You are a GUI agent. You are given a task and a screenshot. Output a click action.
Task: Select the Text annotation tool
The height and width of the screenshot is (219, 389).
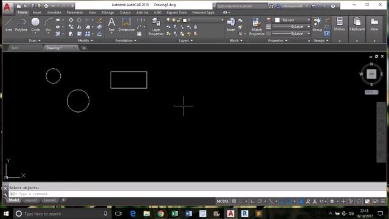point(112,24)
